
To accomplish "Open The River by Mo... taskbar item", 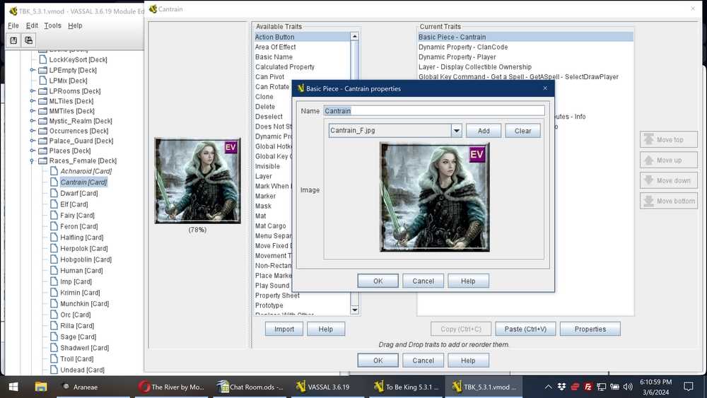I will [171, 387].
